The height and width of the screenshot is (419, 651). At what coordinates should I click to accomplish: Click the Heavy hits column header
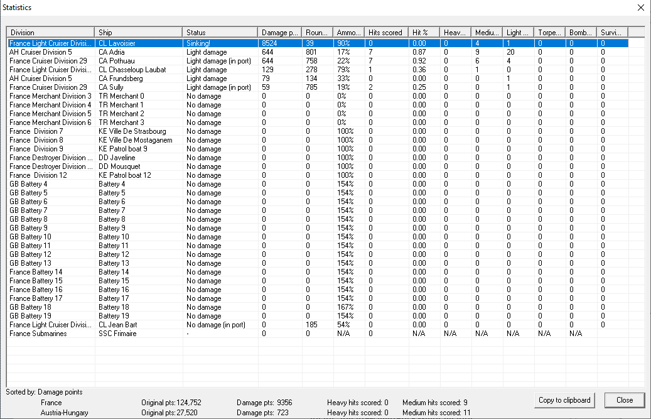(x=456, y=33)
